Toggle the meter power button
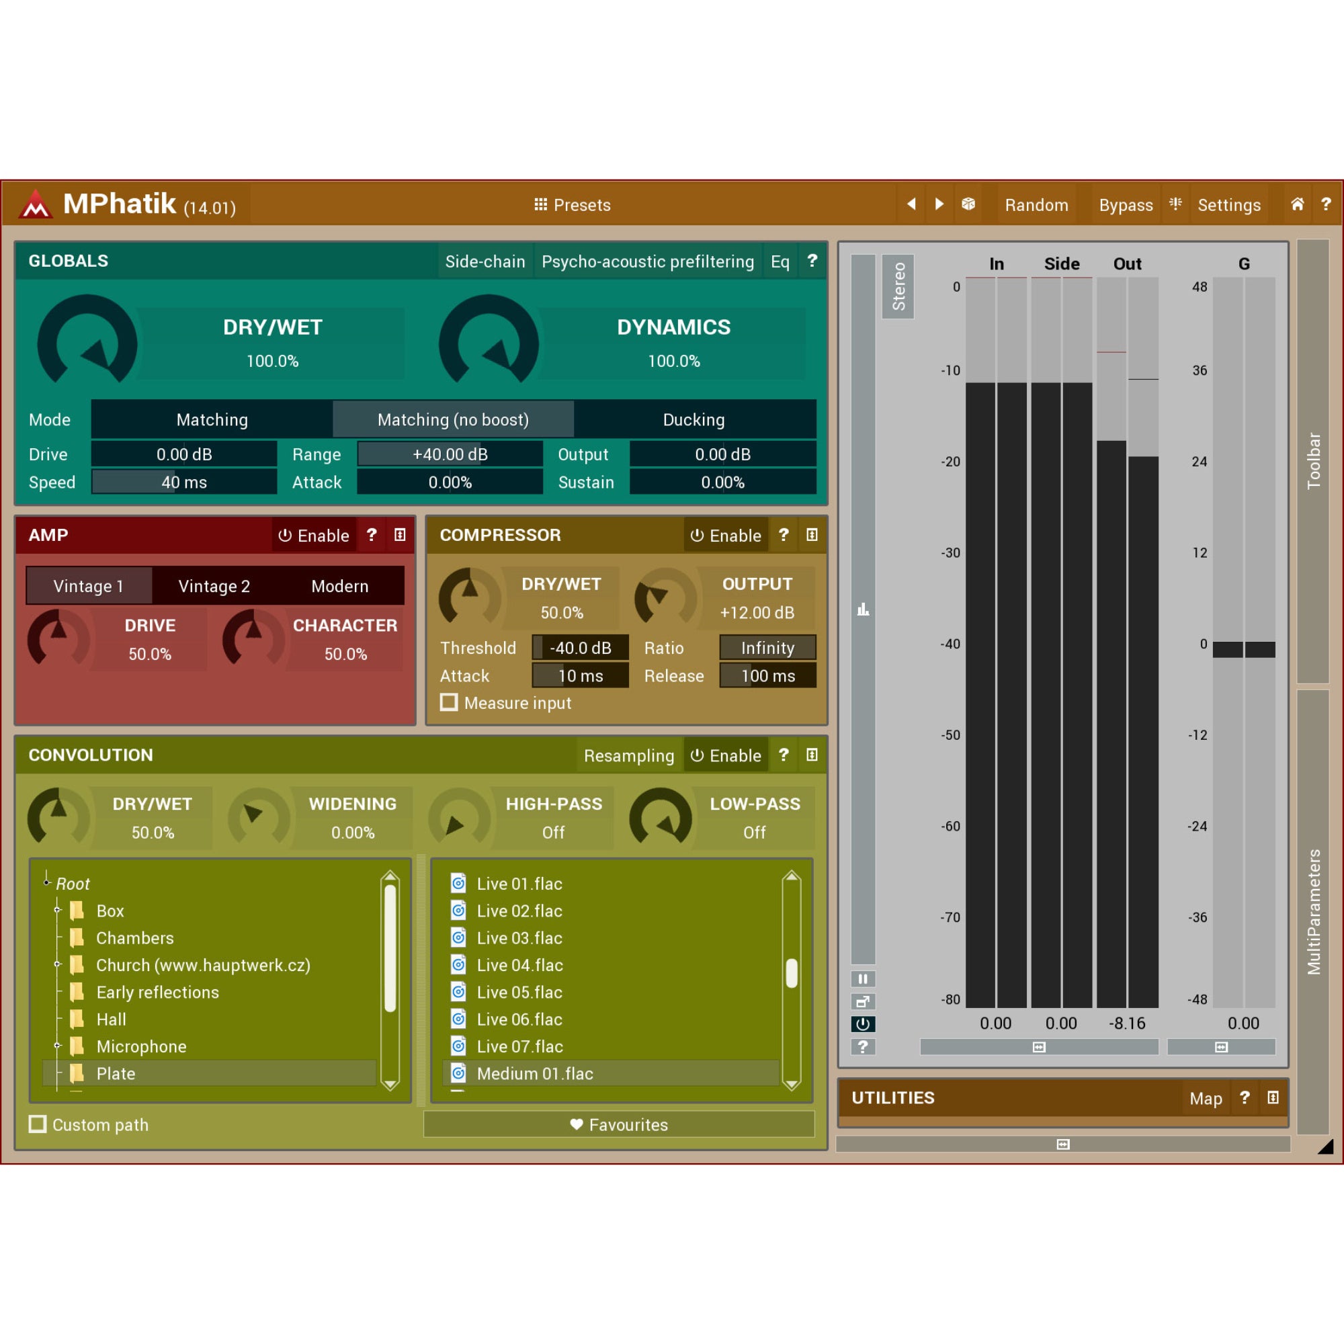The width and height of the screenshot is (1344, 1344). click(x=863, y=1024)
